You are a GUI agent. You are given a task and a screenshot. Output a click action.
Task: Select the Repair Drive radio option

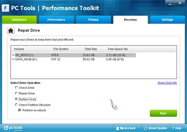[x=16, y=93]
